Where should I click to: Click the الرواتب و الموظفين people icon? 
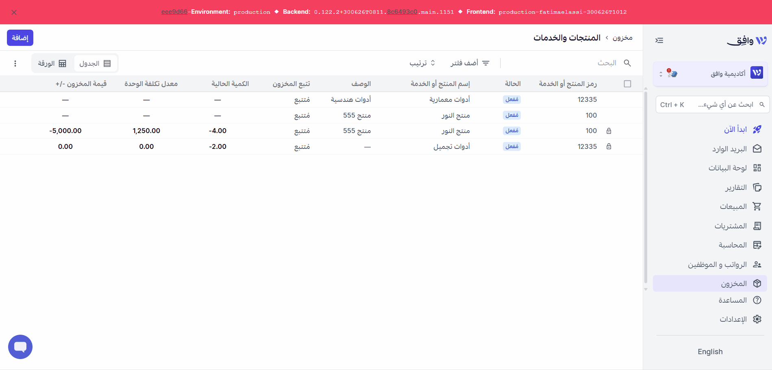pos(757,265)
